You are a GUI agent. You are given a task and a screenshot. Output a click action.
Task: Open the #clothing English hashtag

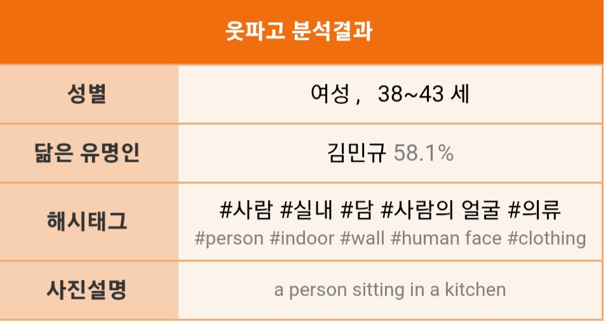coord(546,239)
